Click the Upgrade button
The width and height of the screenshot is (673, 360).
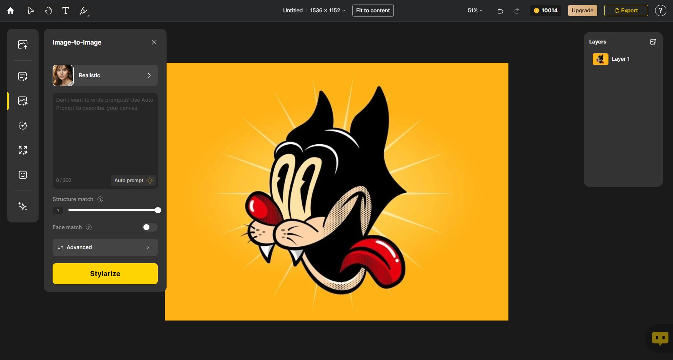point(583,11)
